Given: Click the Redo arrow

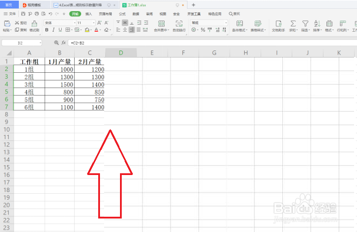Looking at the screenshot, I should point(57,14).
